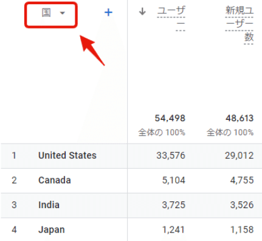Viewport: 262px width, 241px height.
Task: Select the Japan row label
Action: click(x=52, y=230)
